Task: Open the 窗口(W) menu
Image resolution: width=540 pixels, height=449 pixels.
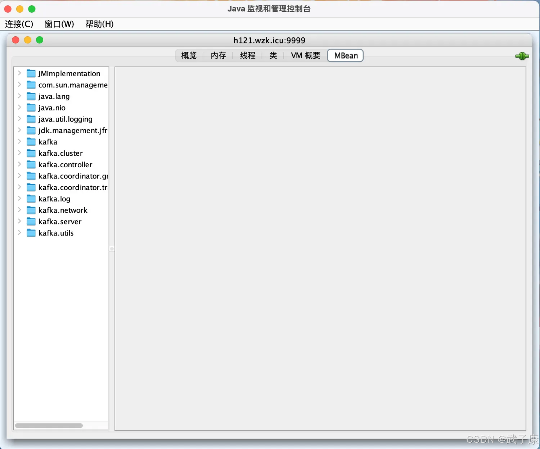Action: tap(59, 24)
